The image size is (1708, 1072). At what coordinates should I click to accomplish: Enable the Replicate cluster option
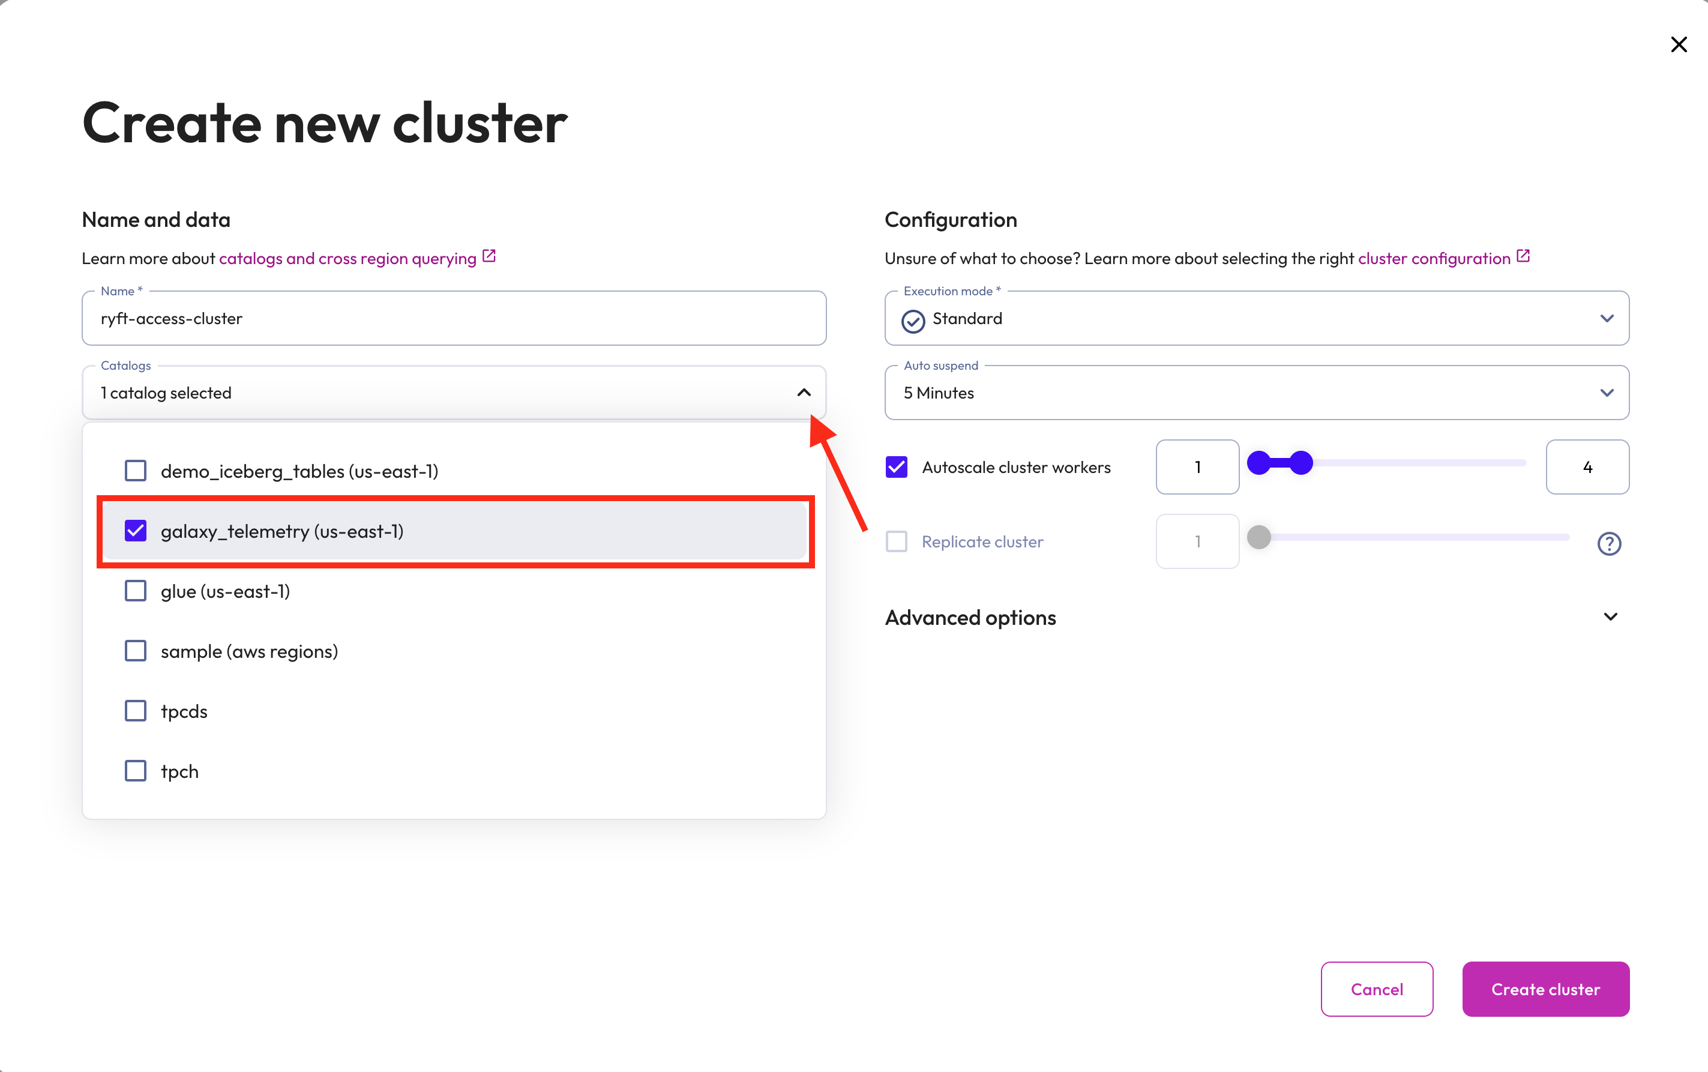tap(896, 541)
